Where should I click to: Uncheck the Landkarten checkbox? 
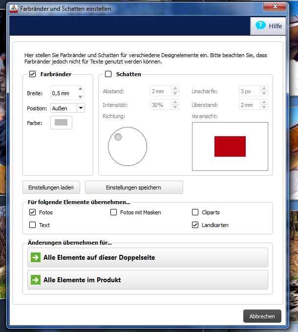195,225
